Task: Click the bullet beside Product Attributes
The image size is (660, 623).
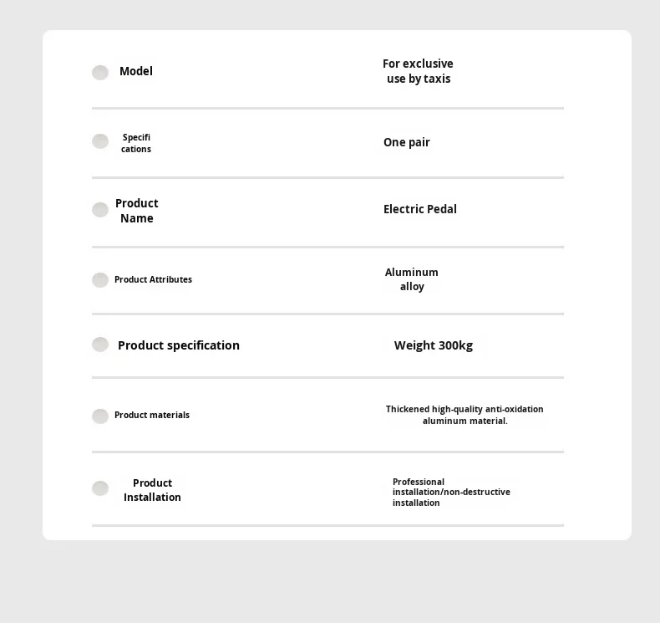Action: (x=100, y=280)
